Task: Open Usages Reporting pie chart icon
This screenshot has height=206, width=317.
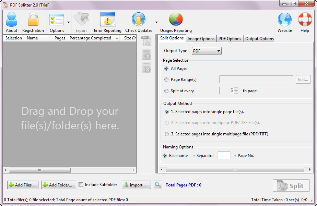Action: [176, 20]
